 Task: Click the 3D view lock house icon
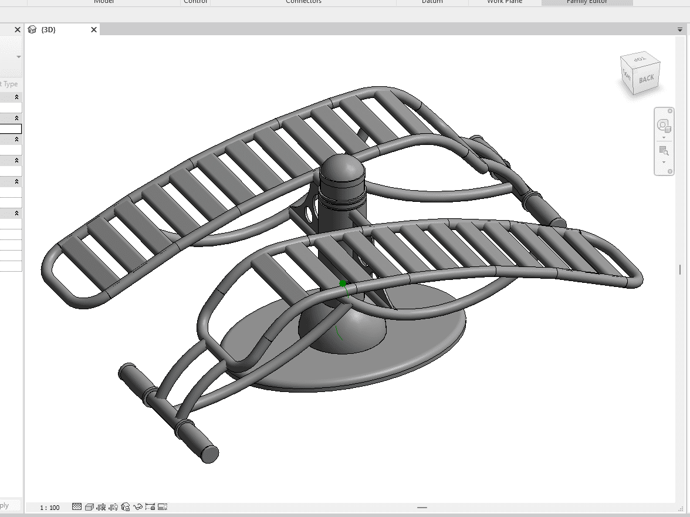coord(126,507)
